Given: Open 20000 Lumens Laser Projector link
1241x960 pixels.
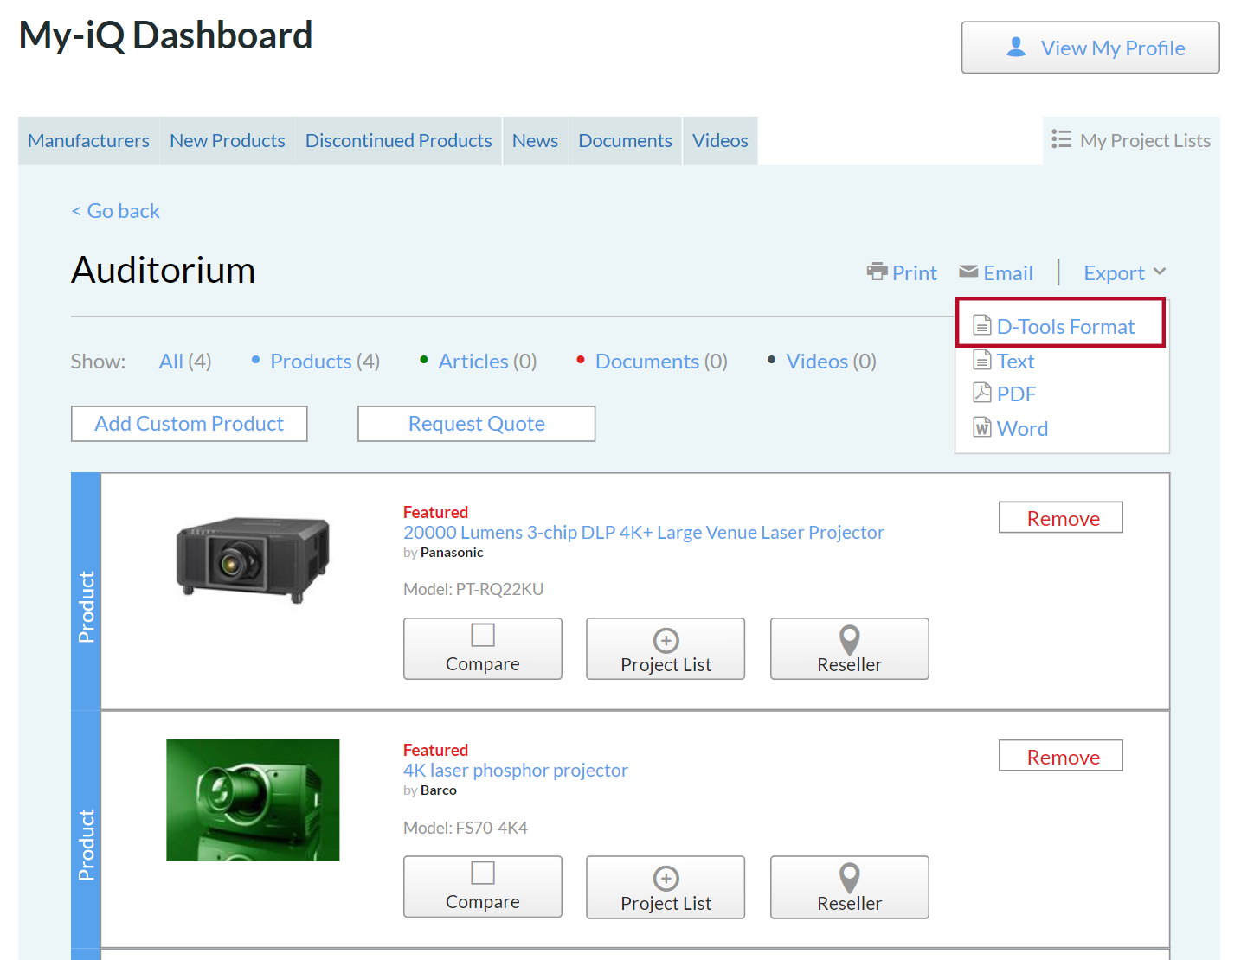Looking at the screenshot, I should (644, 532).
